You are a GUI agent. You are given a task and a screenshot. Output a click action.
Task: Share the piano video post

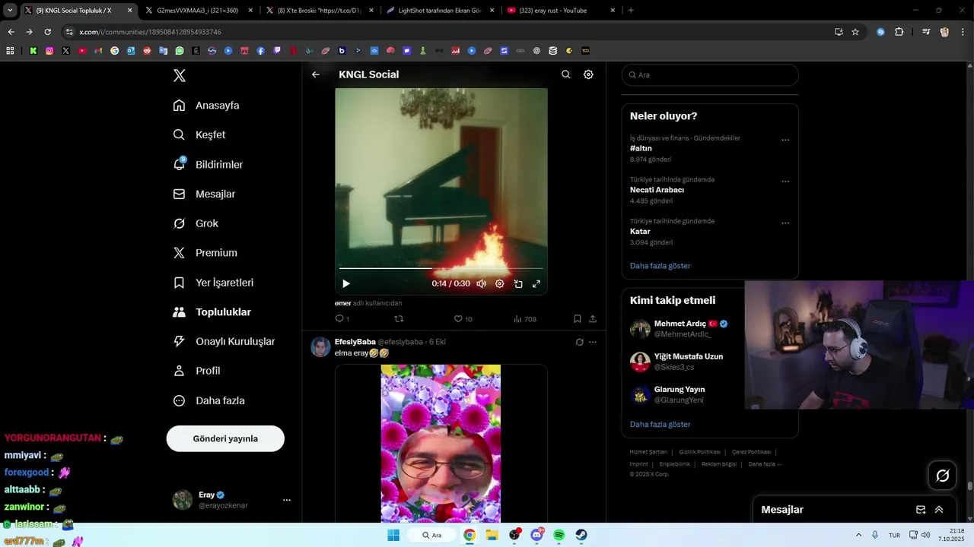click(x=593, y=319)
